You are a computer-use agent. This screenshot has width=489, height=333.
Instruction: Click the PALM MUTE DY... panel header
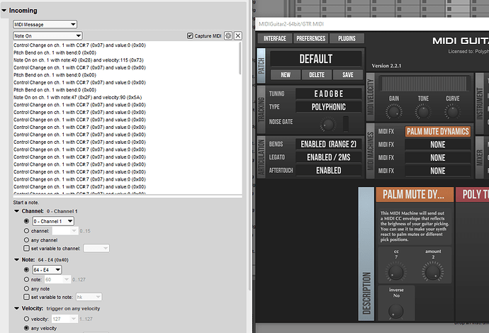[x=415, y=195]
